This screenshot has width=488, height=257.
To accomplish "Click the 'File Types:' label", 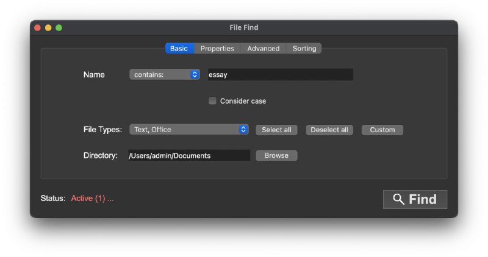I will 102,130.
